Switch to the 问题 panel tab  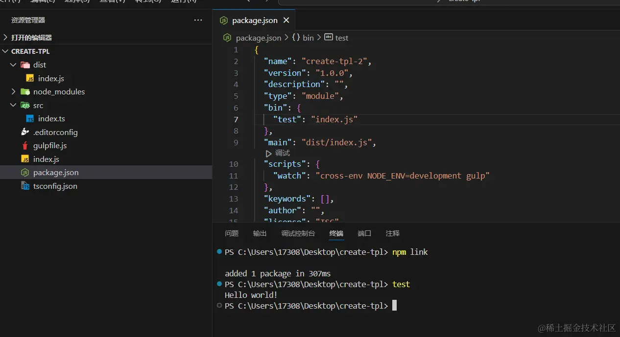pos(232,233)
